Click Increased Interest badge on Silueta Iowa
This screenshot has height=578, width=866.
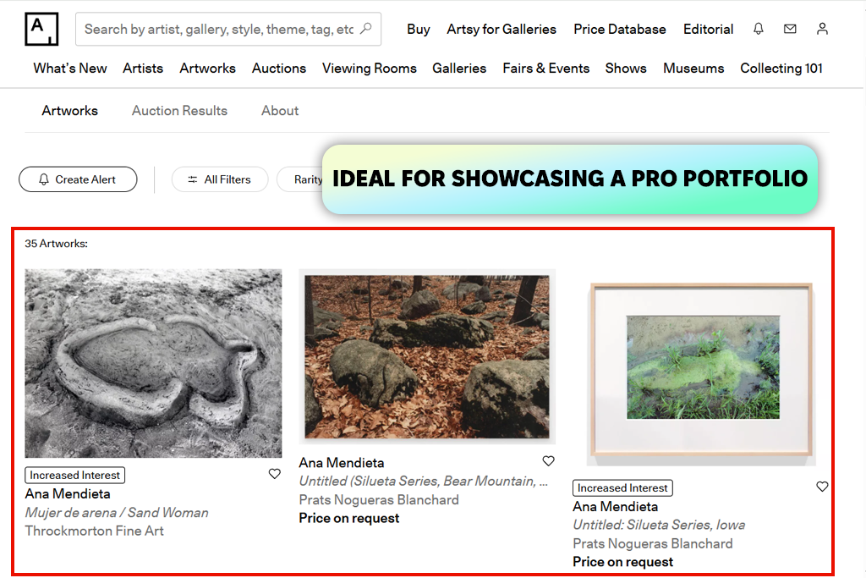tap(622, 488)
